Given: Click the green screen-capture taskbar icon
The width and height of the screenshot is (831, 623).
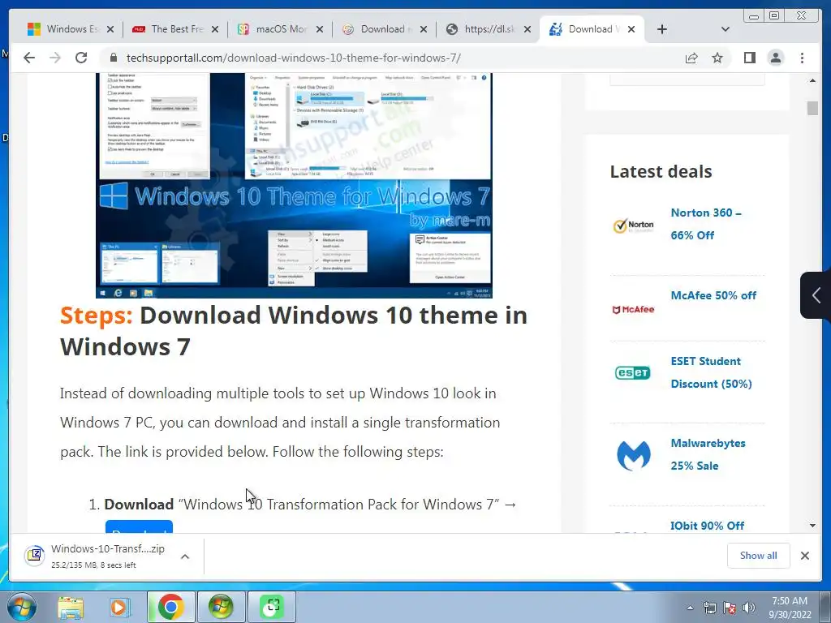Looking at the screenshot, I should pyautogui.click(x=272, y=607).
